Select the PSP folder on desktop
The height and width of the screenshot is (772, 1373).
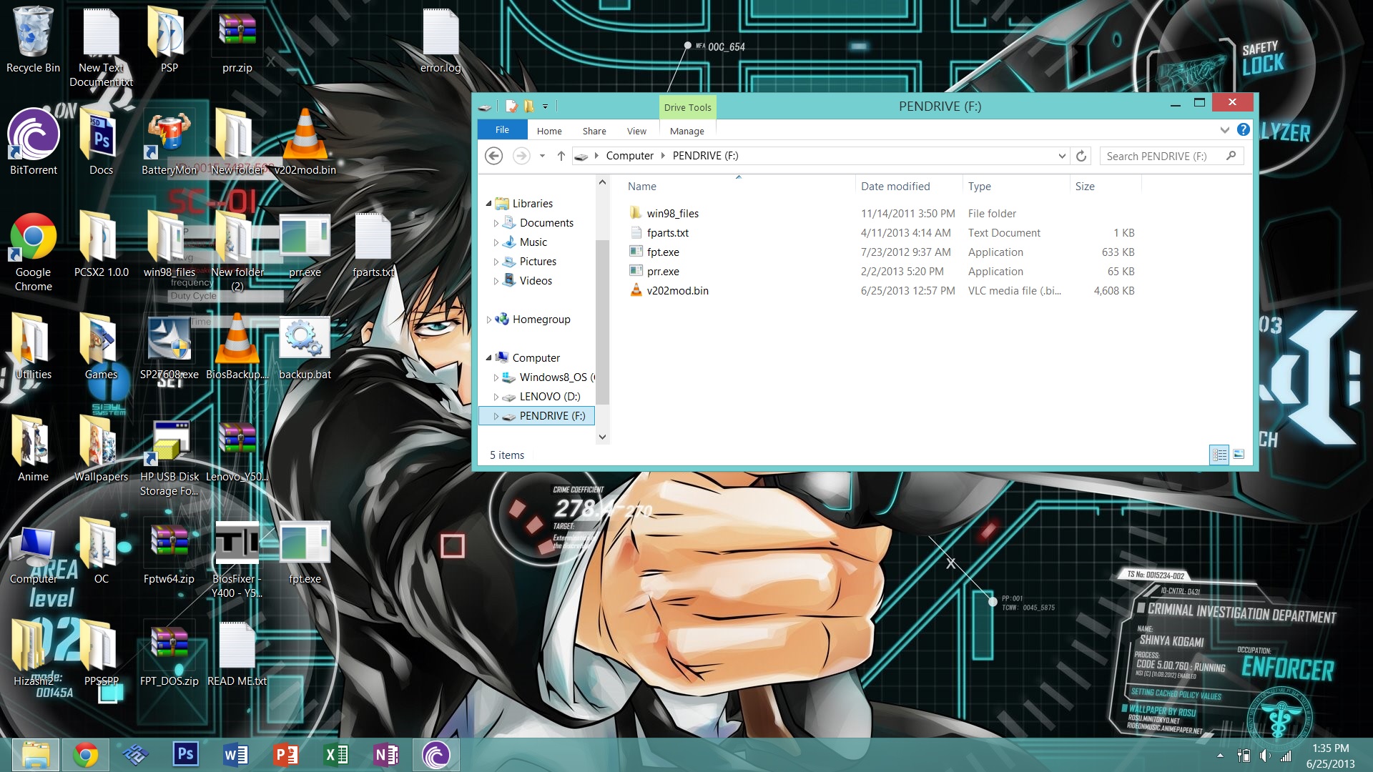(169, 39)
